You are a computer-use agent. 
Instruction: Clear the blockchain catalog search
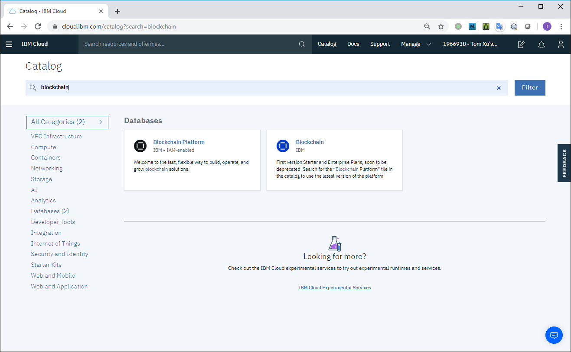pyautogui.click(x=499, y=88)
